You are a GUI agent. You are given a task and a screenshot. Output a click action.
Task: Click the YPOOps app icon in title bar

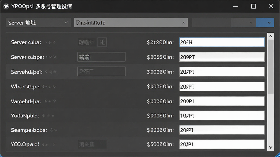coord(6,7)
